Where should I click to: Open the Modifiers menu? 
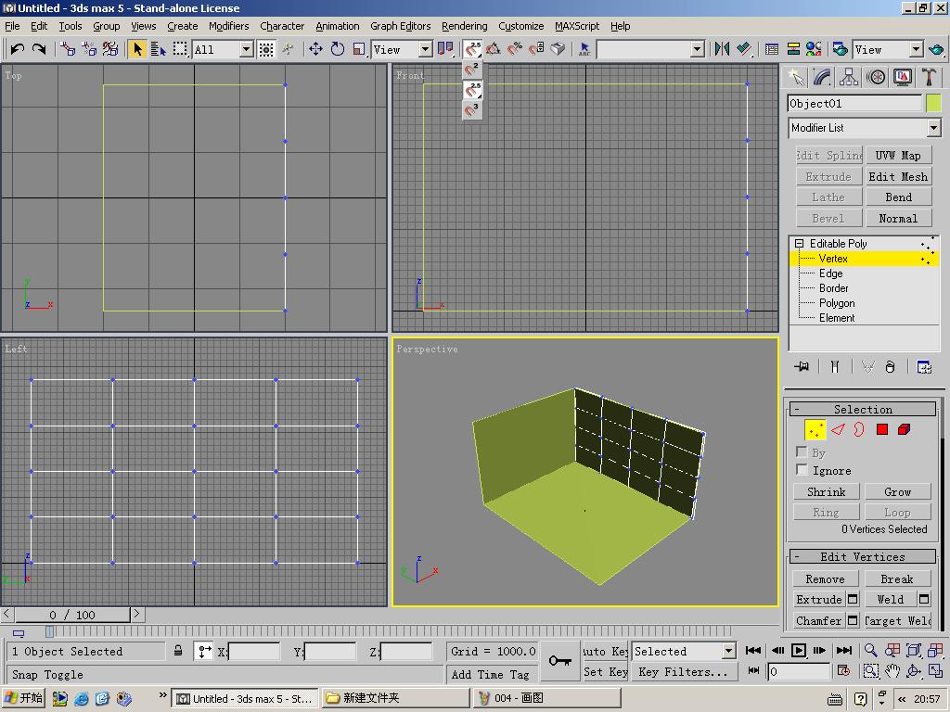pyautogui.click(x=228, y=26)
